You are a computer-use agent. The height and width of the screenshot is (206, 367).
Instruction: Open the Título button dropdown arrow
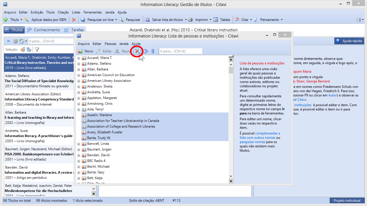tap(21, 20)
